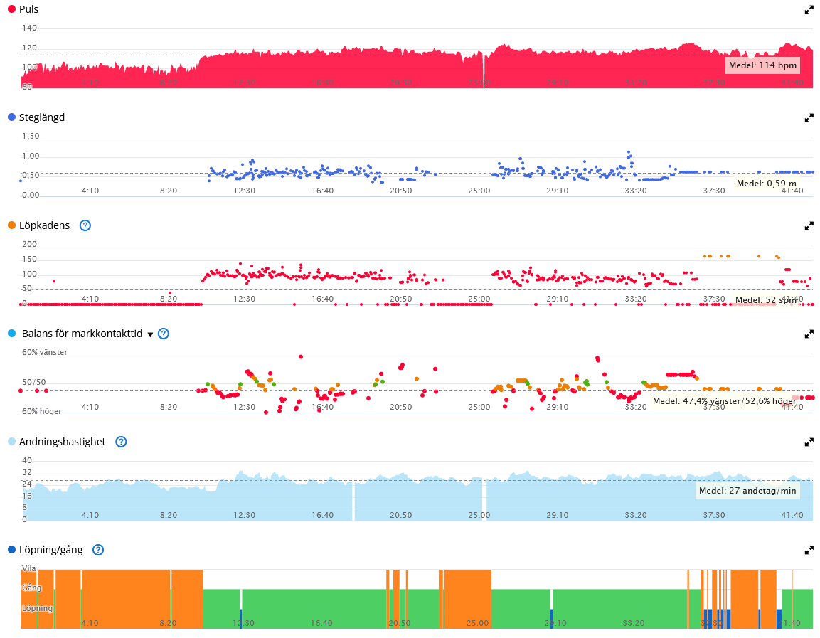The height and width of the screenshot is (638, 820).
Task: Click the "Medel: 114 bpm" average label
Action: [762, 65]
